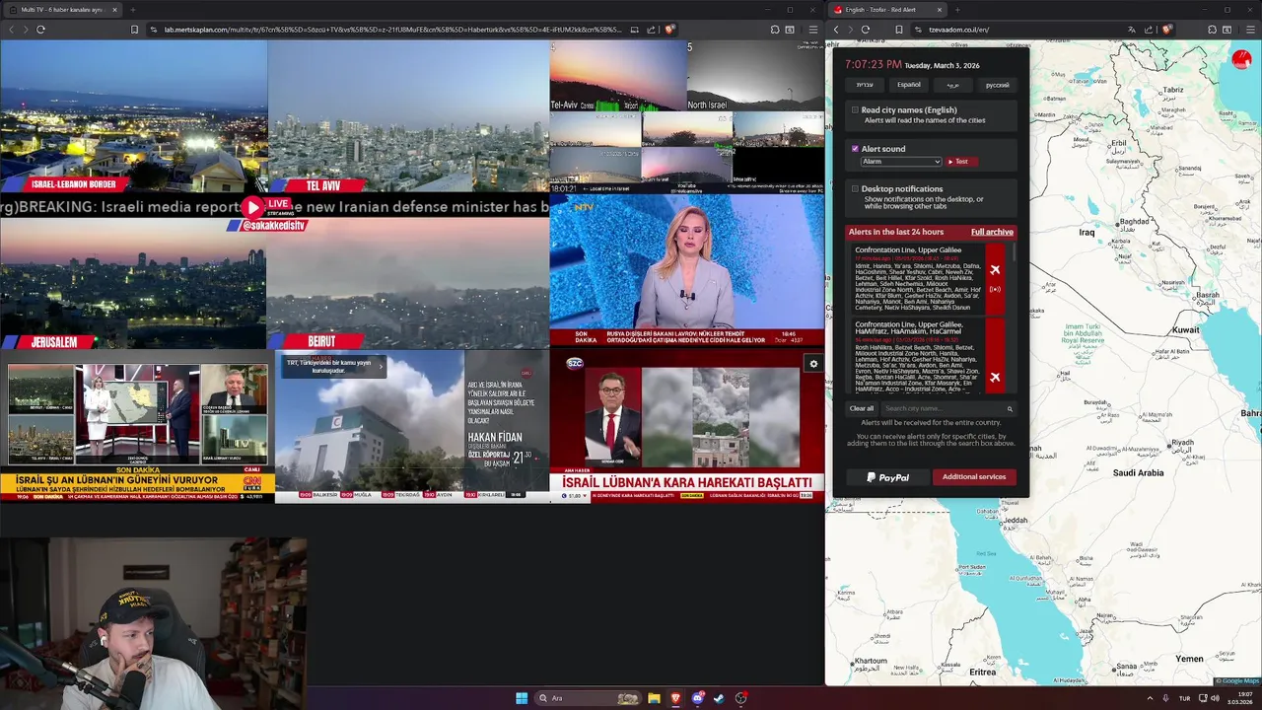The width and height of the screenshot is (1262, 710).
Task: Select the Tzofar Red Alert browser tab
Action: 885,10
